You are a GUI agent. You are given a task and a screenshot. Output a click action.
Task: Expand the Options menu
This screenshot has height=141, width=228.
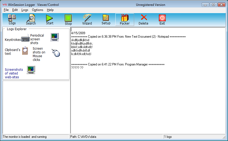point(38,10)
